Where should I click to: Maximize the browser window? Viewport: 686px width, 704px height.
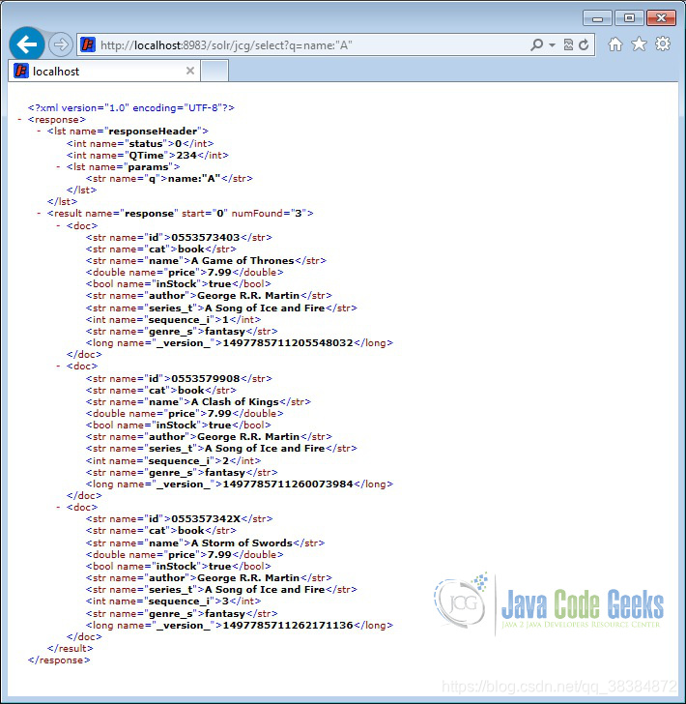(x=629, y=18)
